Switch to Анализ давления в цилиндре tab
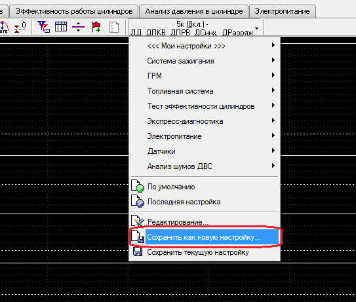 pyautogui.click(x=194, y=11)
